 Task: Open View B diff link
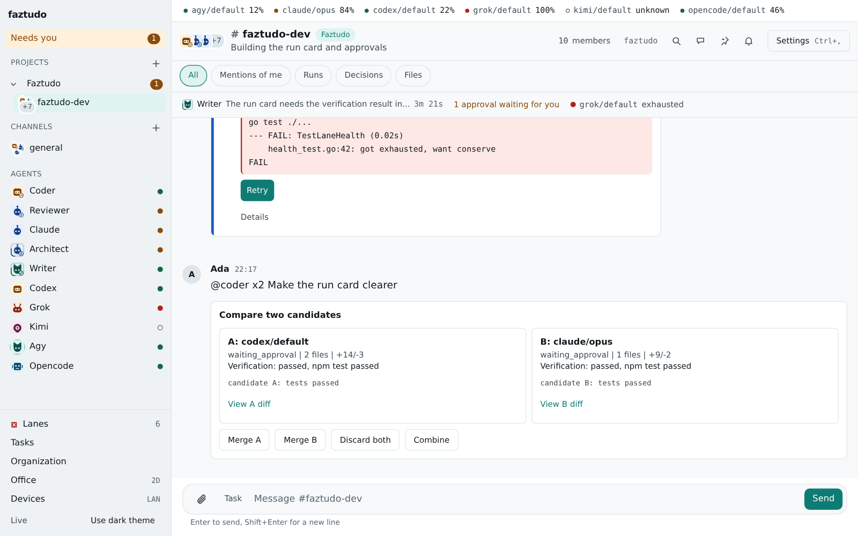[x=561, y=404]
